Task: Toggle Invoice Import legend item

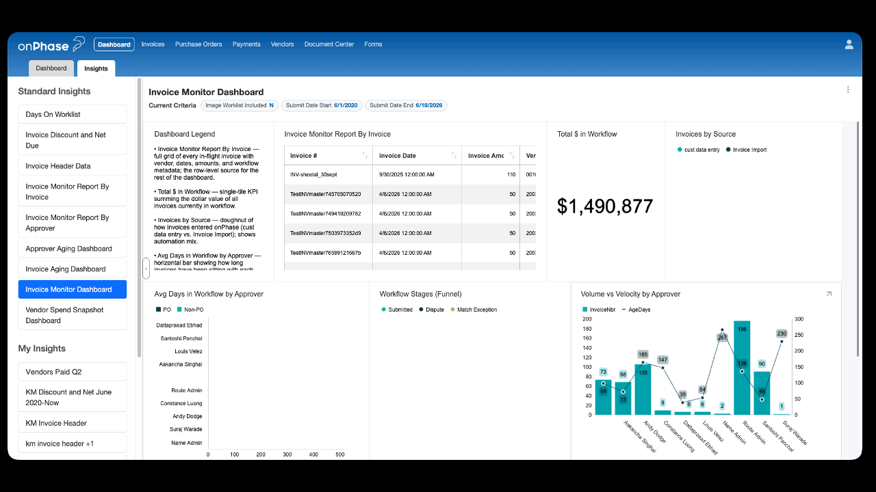Action: tap(746, 150)
